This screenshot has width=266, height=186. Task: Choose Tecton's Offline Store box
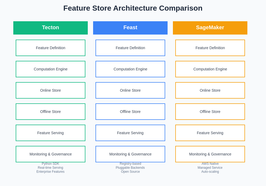(51, 112)
